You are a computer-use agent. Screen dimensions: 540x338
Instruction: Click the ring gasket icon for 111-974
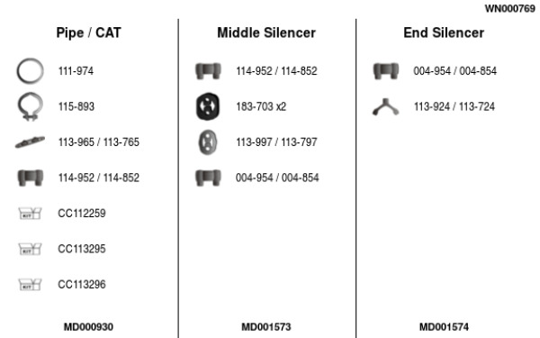point(30,71)
